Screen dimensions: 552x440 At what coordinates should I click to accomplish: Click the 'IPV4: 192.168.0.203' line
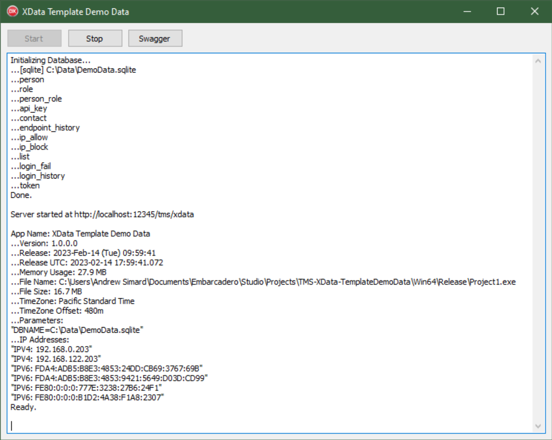coord(51,349)
